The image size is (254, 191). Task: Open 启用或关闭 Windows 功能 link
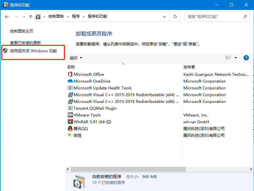click(33, 51)
